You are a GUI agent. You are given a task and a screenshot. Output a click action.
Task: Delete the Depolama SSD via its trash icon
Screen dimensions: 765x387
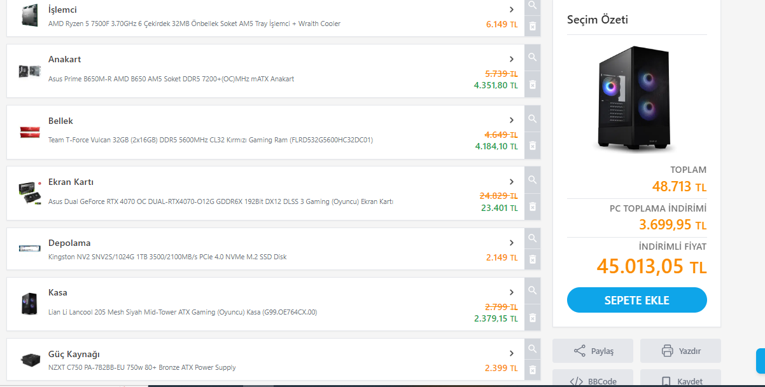tap(533, 259)
